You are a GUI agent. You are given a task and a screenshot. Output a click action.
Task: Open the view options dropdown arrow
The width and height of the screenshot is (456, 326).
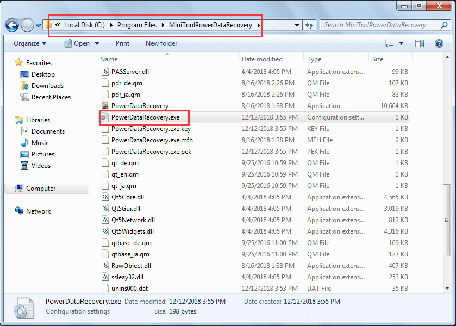401,43
